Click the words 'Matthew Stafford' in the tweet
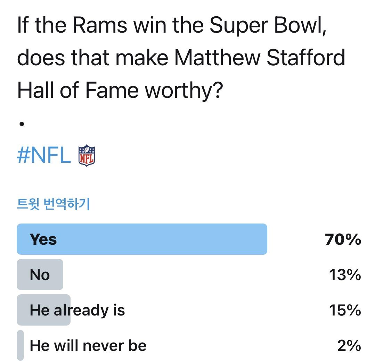 pyautogui.click(x=259, y=58)
